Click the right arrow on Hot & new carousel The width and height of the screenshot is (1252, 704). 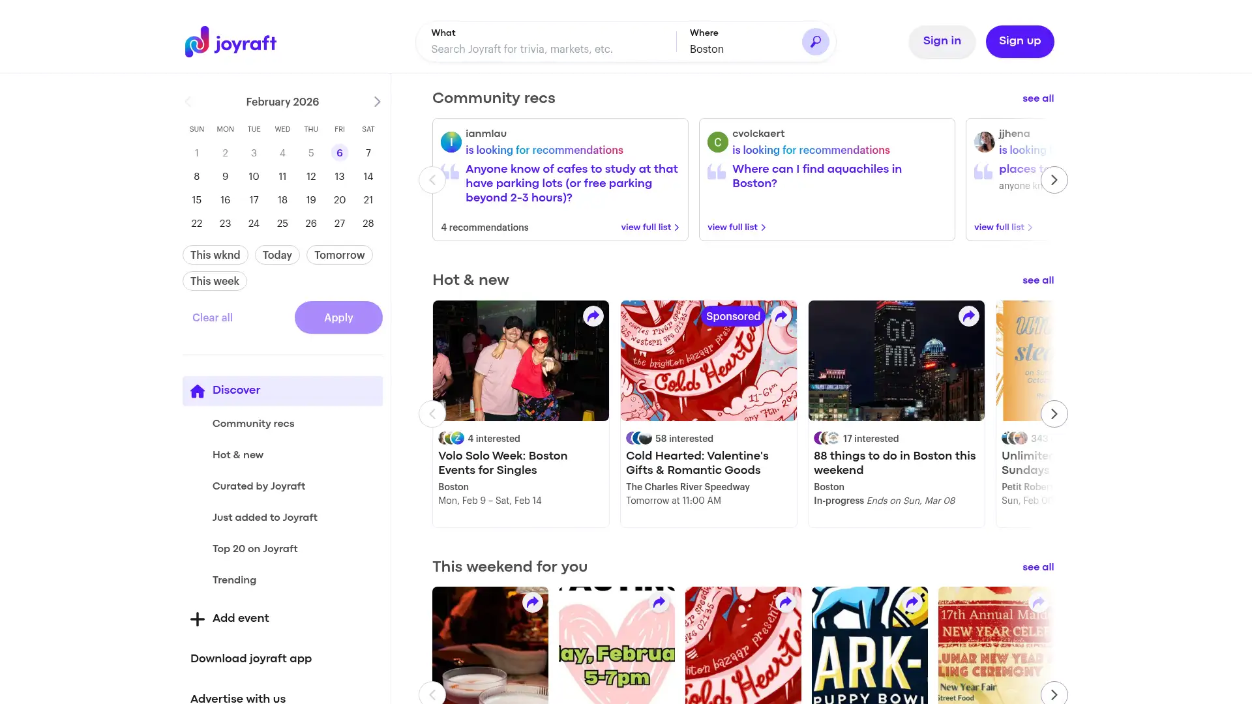pyautogui.click(x=1054, y=414)
